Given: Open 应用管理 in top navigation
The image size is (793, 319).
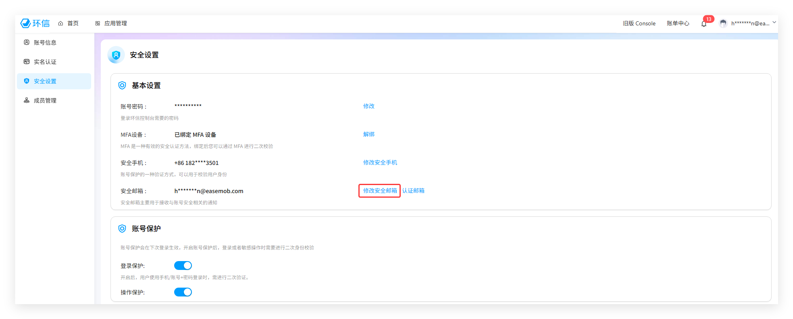Looking at the screenshot, I should [x=111, y=23].
